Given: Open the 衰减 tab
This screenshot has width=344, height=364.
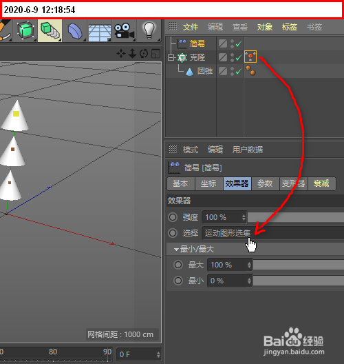Looking at the screenshot, I should [x=321, y=184].
